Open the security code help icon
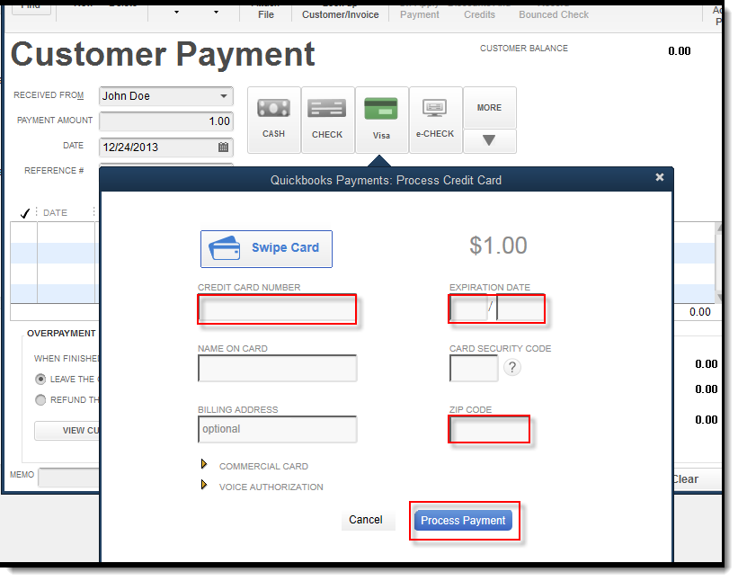The width and height of the screenshot is (738, 581). point(512,367)
